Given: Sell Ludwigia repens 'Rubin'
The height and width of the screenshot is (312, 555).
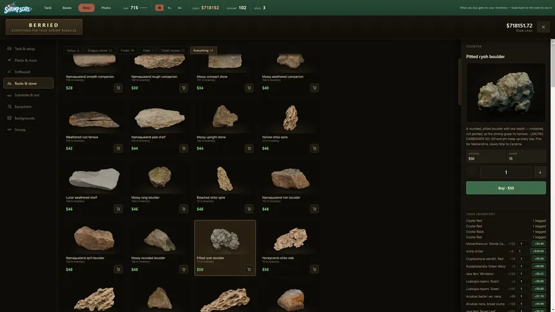Looking at the screenshot, I should click(539, 281).
